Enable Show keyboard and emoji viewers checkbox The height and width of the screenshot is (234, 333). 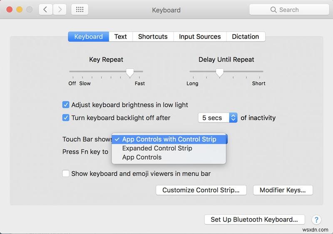66,174
